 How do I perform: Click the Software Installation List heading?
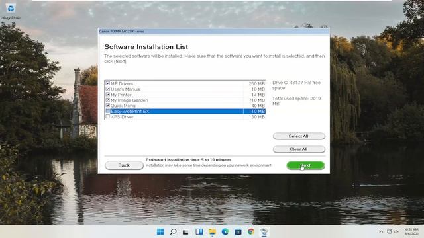click(x=146, y=47)
